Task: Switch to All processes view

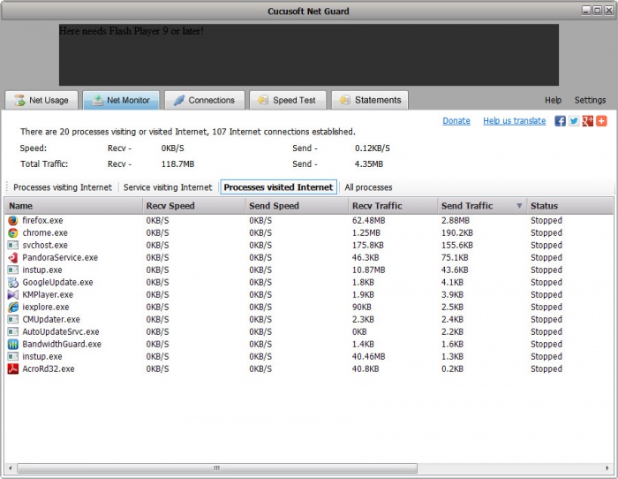Action: pyautogui.click(x=368, y=187)
